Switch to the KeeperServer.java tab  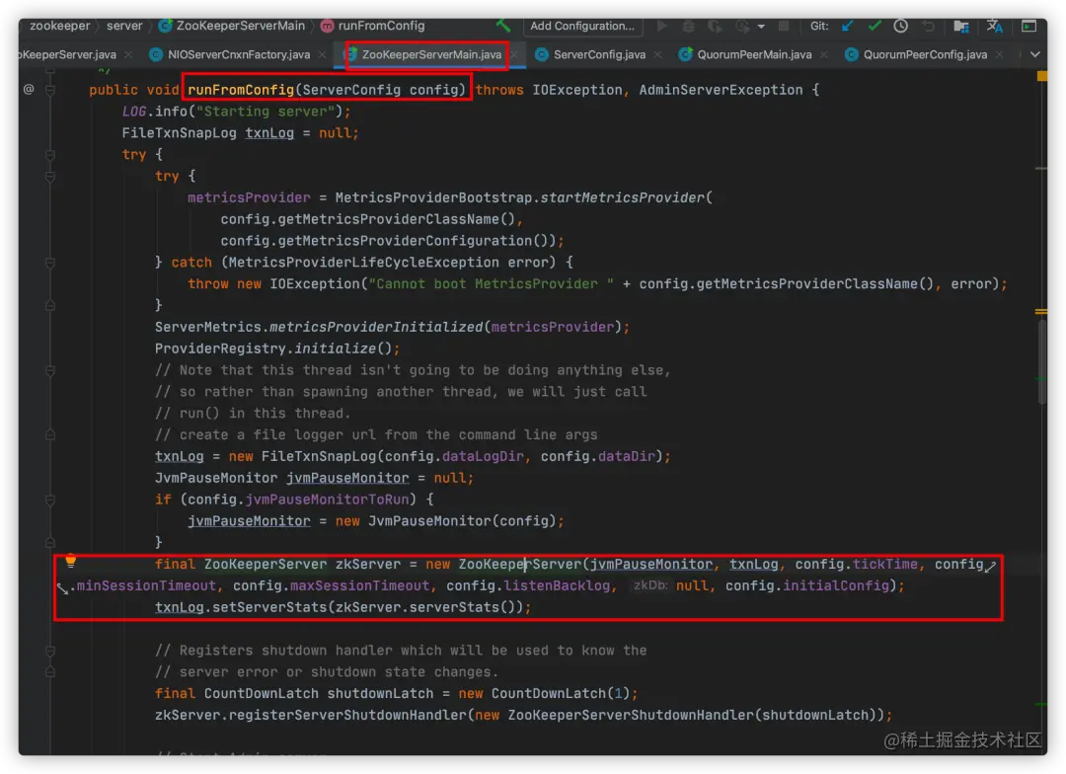pyautogui.click(x=68, y=54)
